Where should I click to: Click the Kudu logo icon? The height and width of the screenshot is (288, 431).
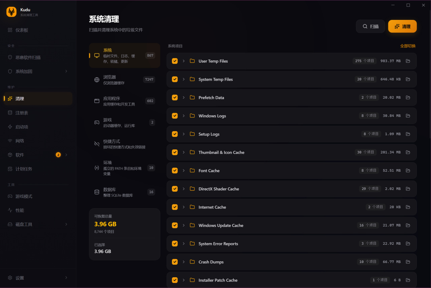[x=11, y=12]
